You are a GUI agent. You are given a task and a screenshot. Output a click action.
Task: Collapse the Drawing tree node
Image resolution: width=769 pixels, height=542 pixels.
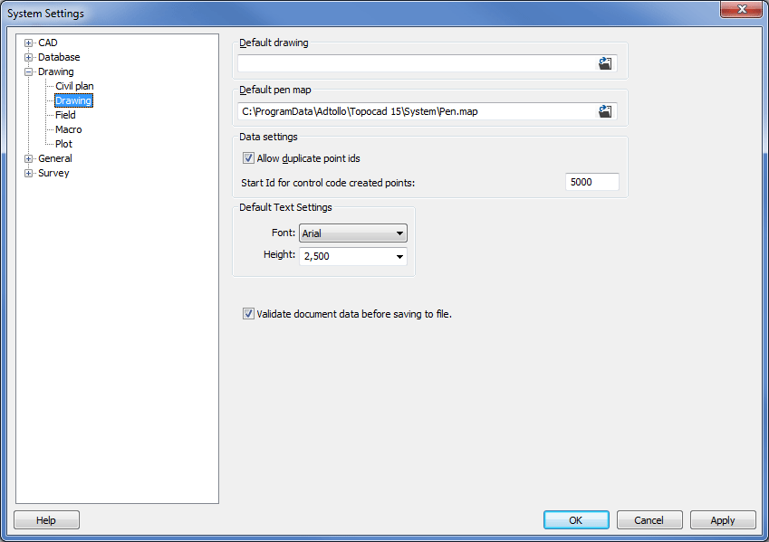click(x=29, y=71)
